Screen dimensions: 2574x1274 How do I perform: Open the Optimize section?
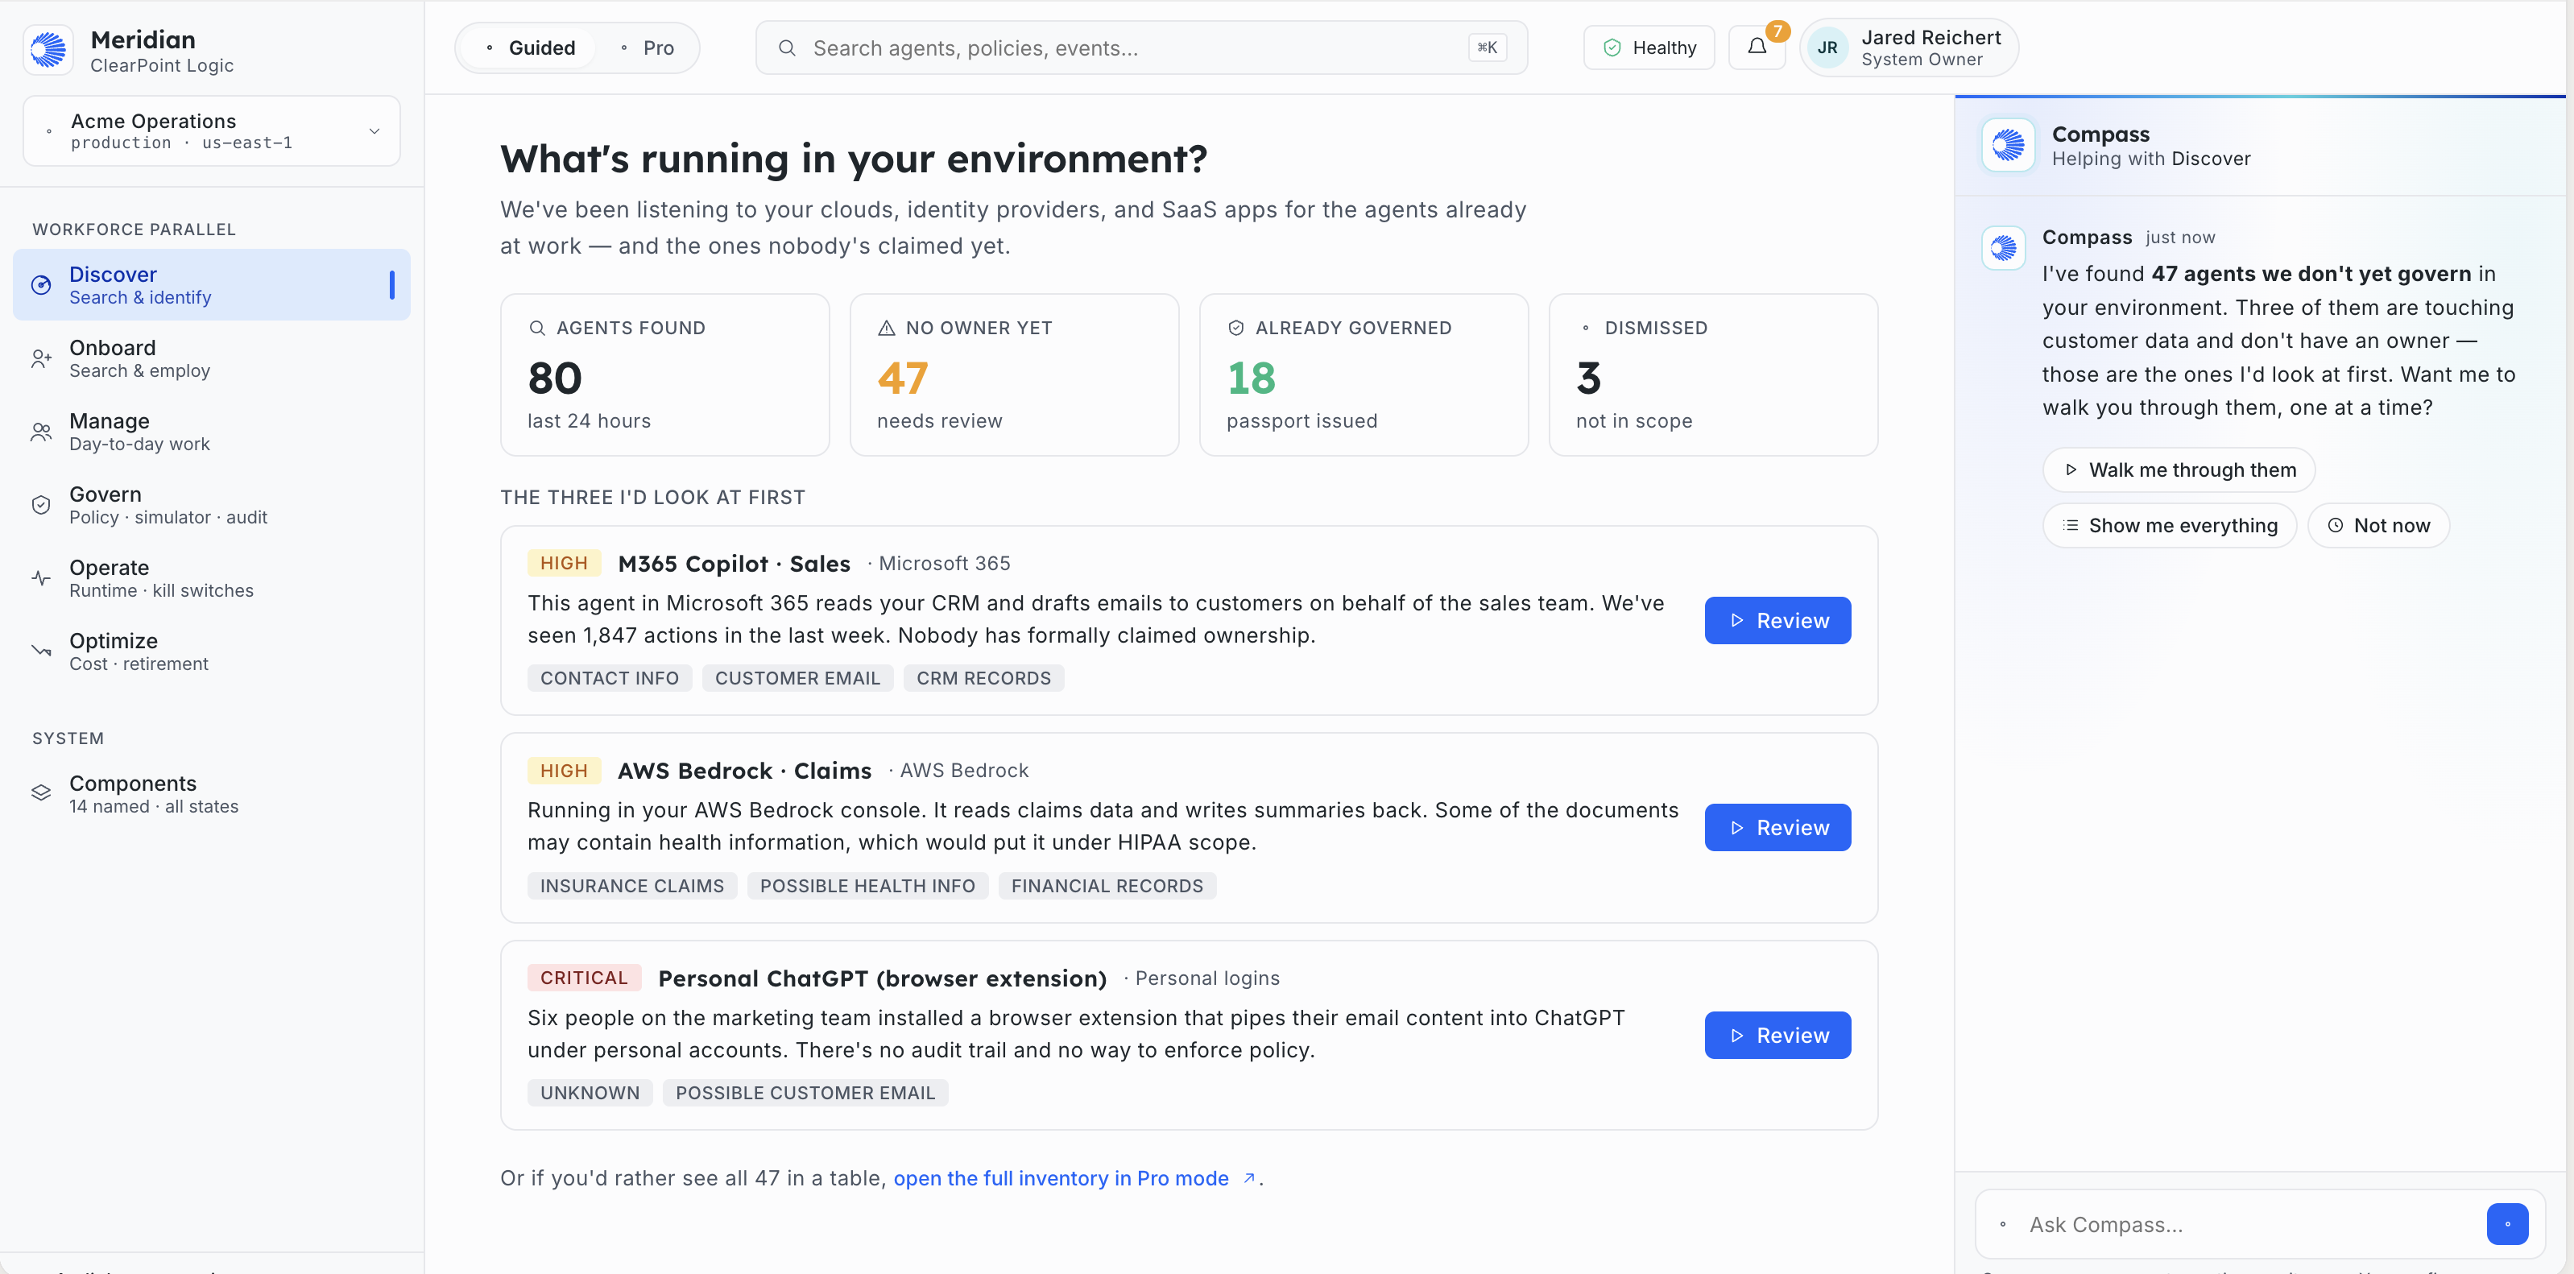click(x=212, y=651)
